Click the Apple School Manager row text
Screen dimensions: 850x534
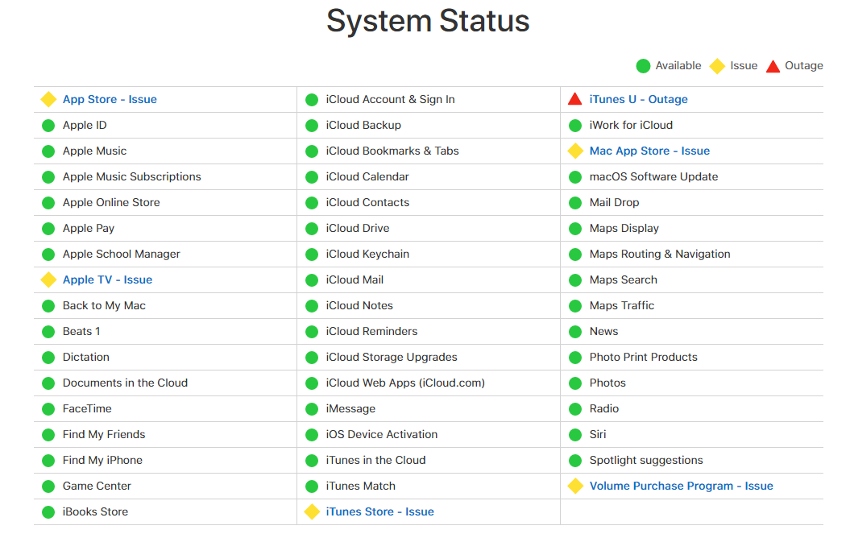pos(122,254)
